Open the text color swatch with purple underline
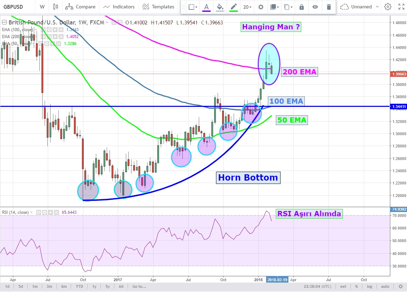 [206, 7]
